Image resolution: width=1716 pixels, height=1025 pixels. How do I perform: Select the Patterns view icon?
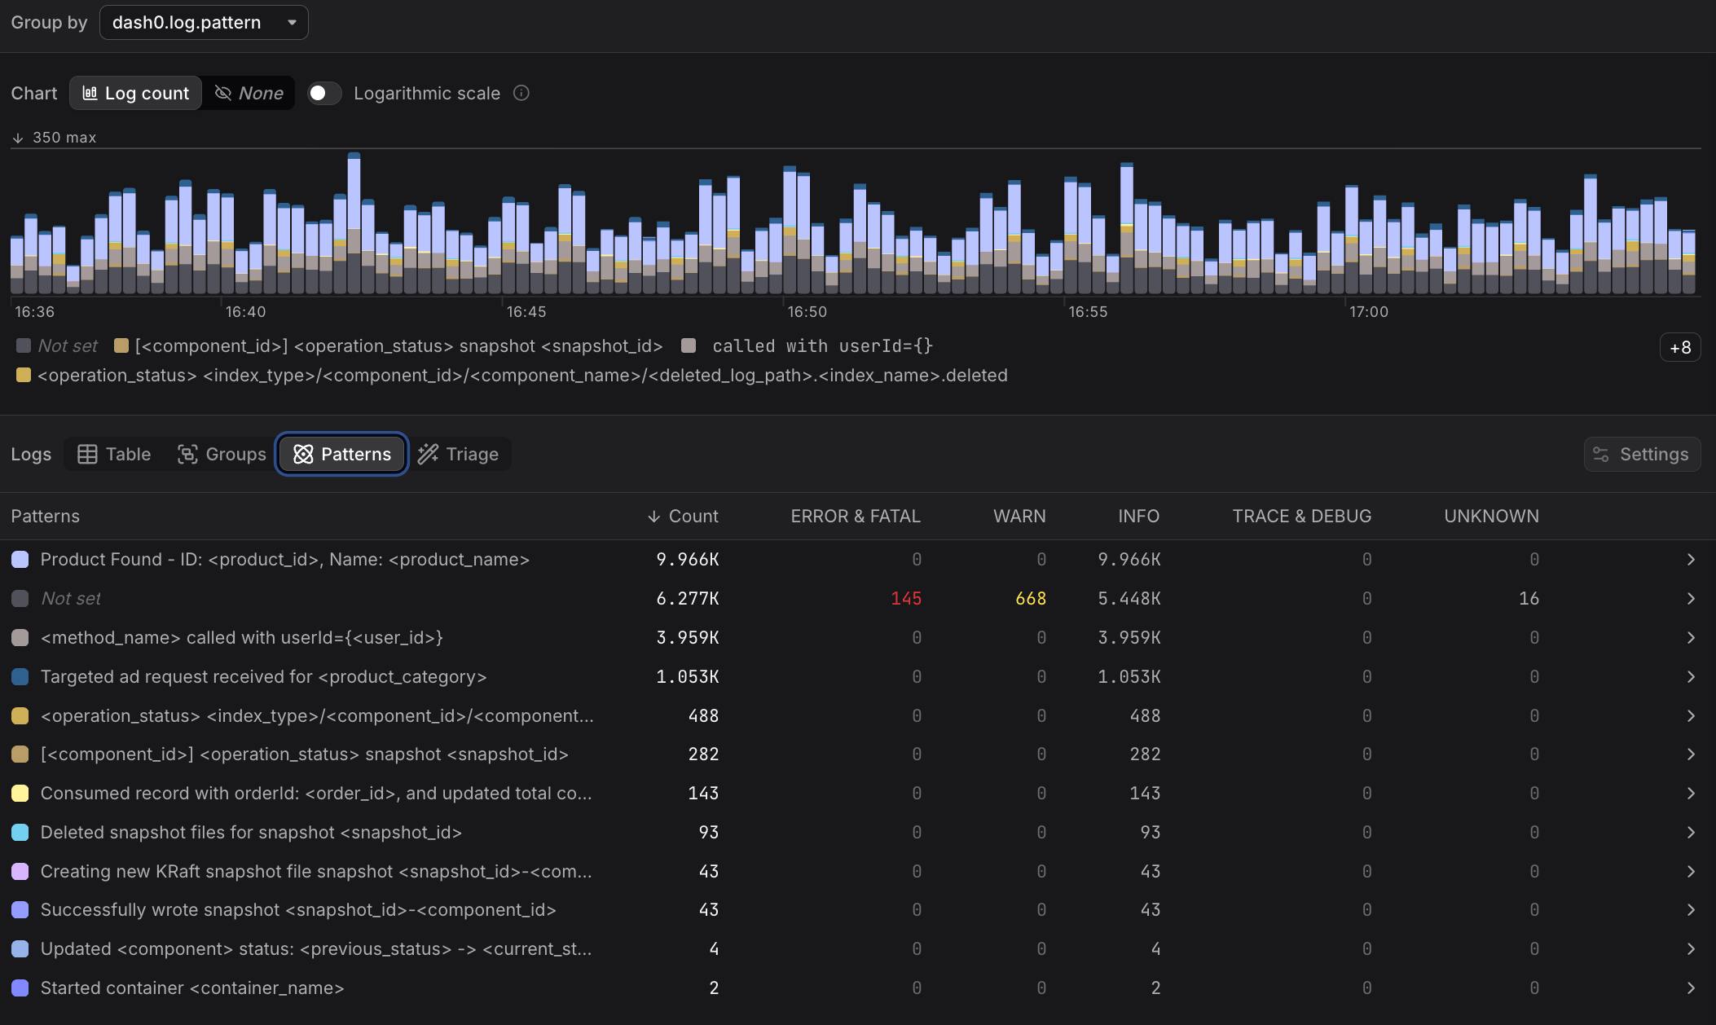(x=304, y=454)
